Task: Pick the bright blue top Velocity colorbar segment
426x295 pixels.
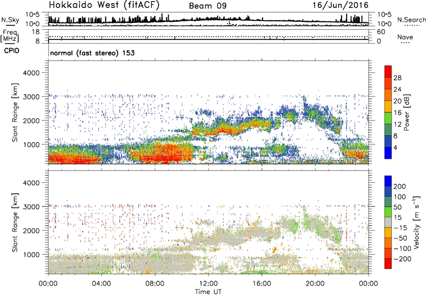Action: click(x=388, y=181)
